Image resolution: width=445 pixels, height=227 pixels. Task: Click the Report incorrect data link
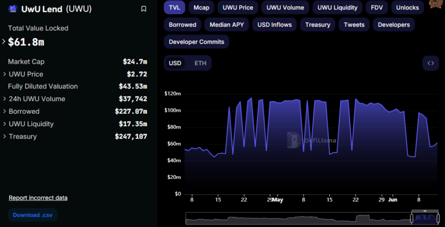coord(38,198)
